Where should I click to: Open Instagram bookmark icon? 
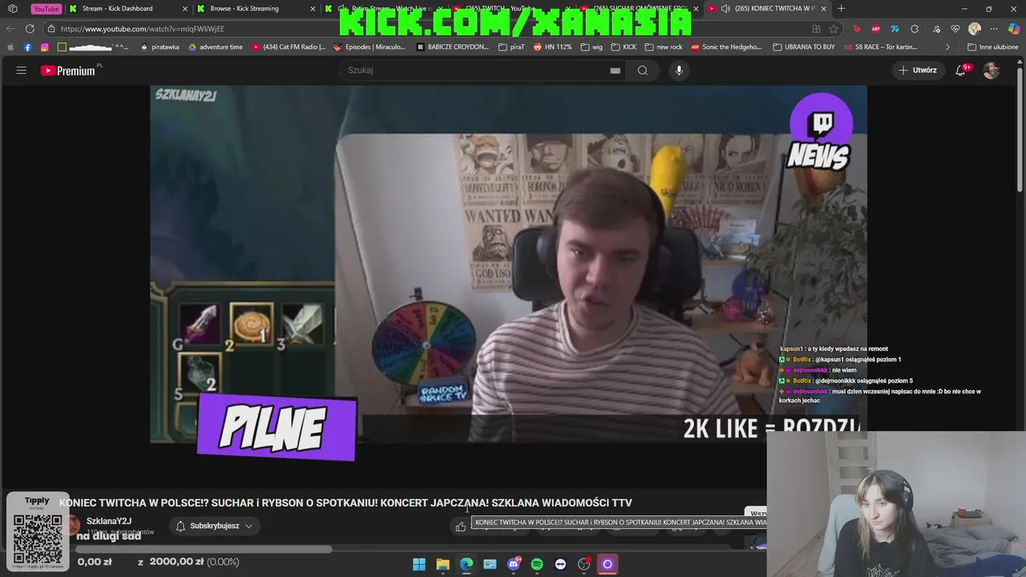point(44,47)
